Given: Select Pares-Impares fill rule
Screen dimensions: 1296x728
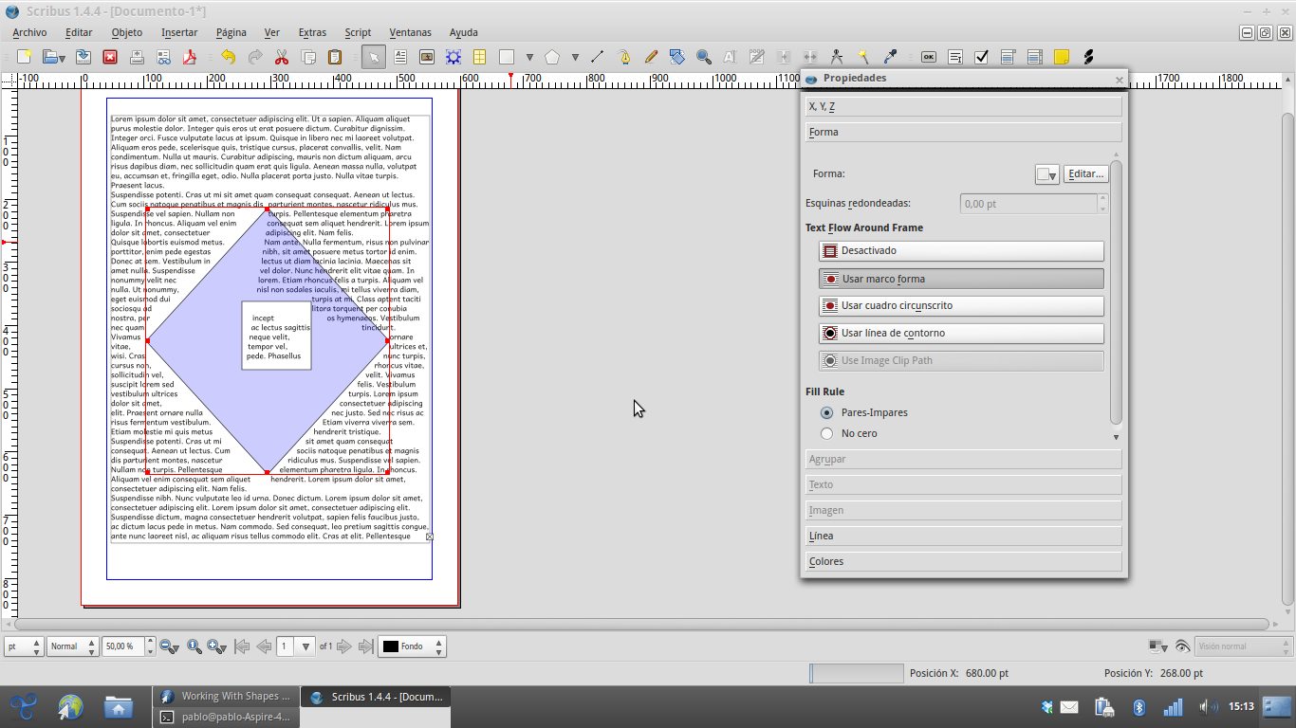Looking at the screenshot, I should pos(827,412).
